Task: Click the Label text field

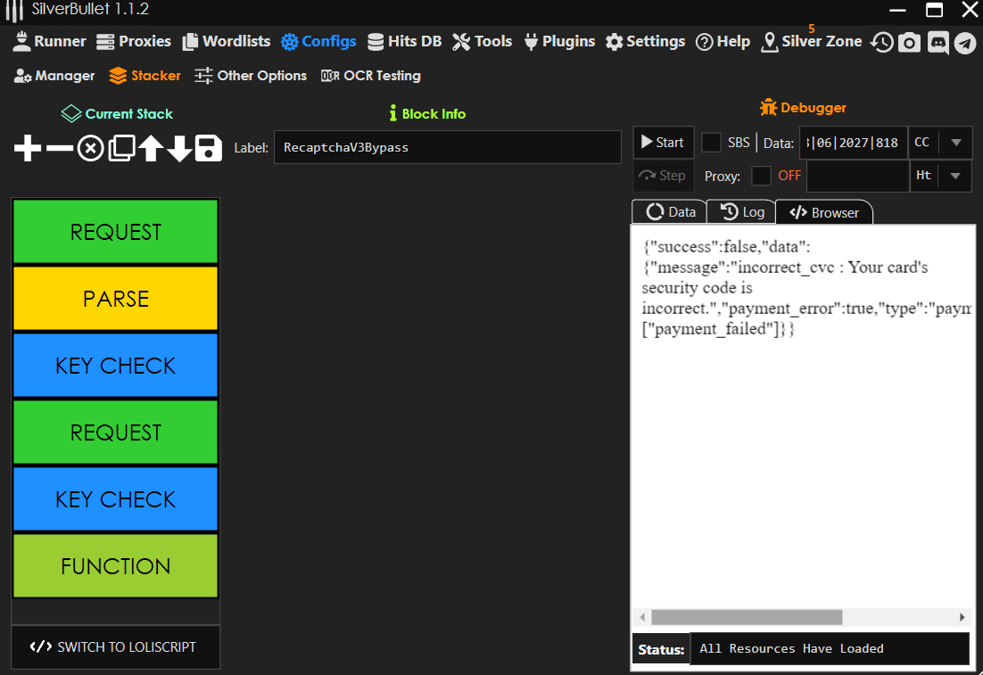Action: click(x=448, y=147)
